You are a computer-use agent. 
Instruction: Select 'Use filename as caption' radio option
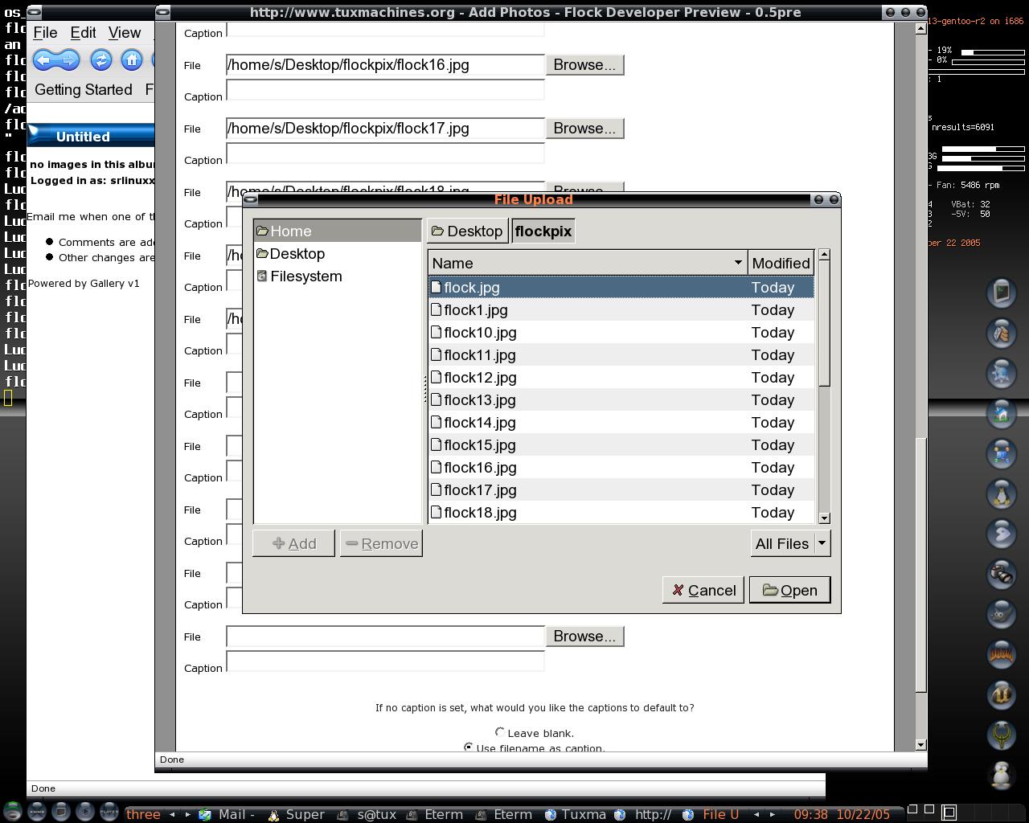click(x=469, y=747)
